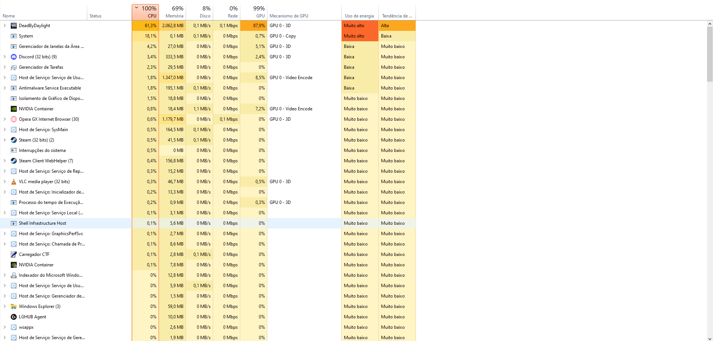
Task: Click the Gerenciador de Janelas da Área icon
Action: click(14, 46)
